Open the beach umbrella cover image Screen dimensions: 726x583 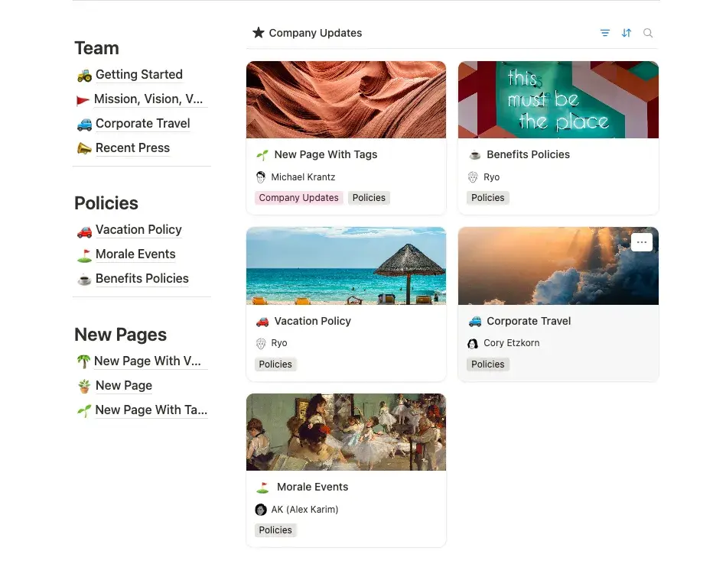point(346,266)
